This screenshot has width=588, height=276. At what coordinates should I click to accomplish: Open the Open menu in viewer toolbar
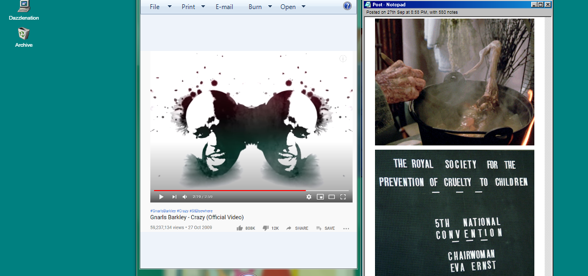tap(288, 7)
